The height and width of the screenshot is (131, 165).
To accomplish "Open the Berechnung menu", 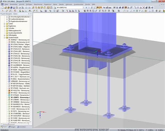I will (38, 5).
